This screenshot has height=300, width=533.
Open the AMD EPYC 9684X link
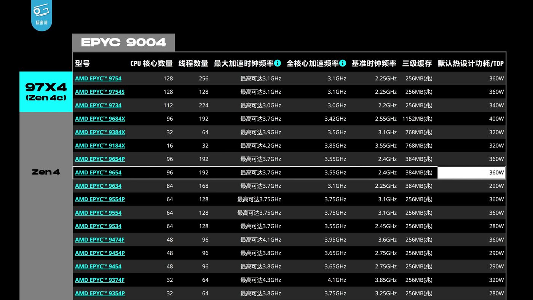pyautogui.click(x=100, y=119)
